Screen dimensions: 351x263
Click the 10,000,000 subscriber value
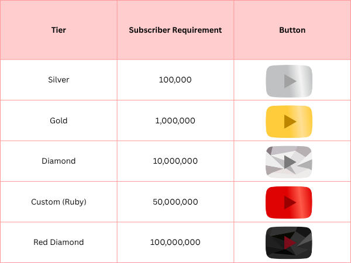coord(175,161)
